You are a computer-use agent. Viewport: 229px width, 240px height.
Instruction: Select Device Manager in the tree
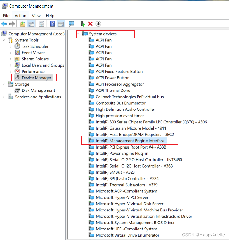pyautogui.click(x=36, y=78)
